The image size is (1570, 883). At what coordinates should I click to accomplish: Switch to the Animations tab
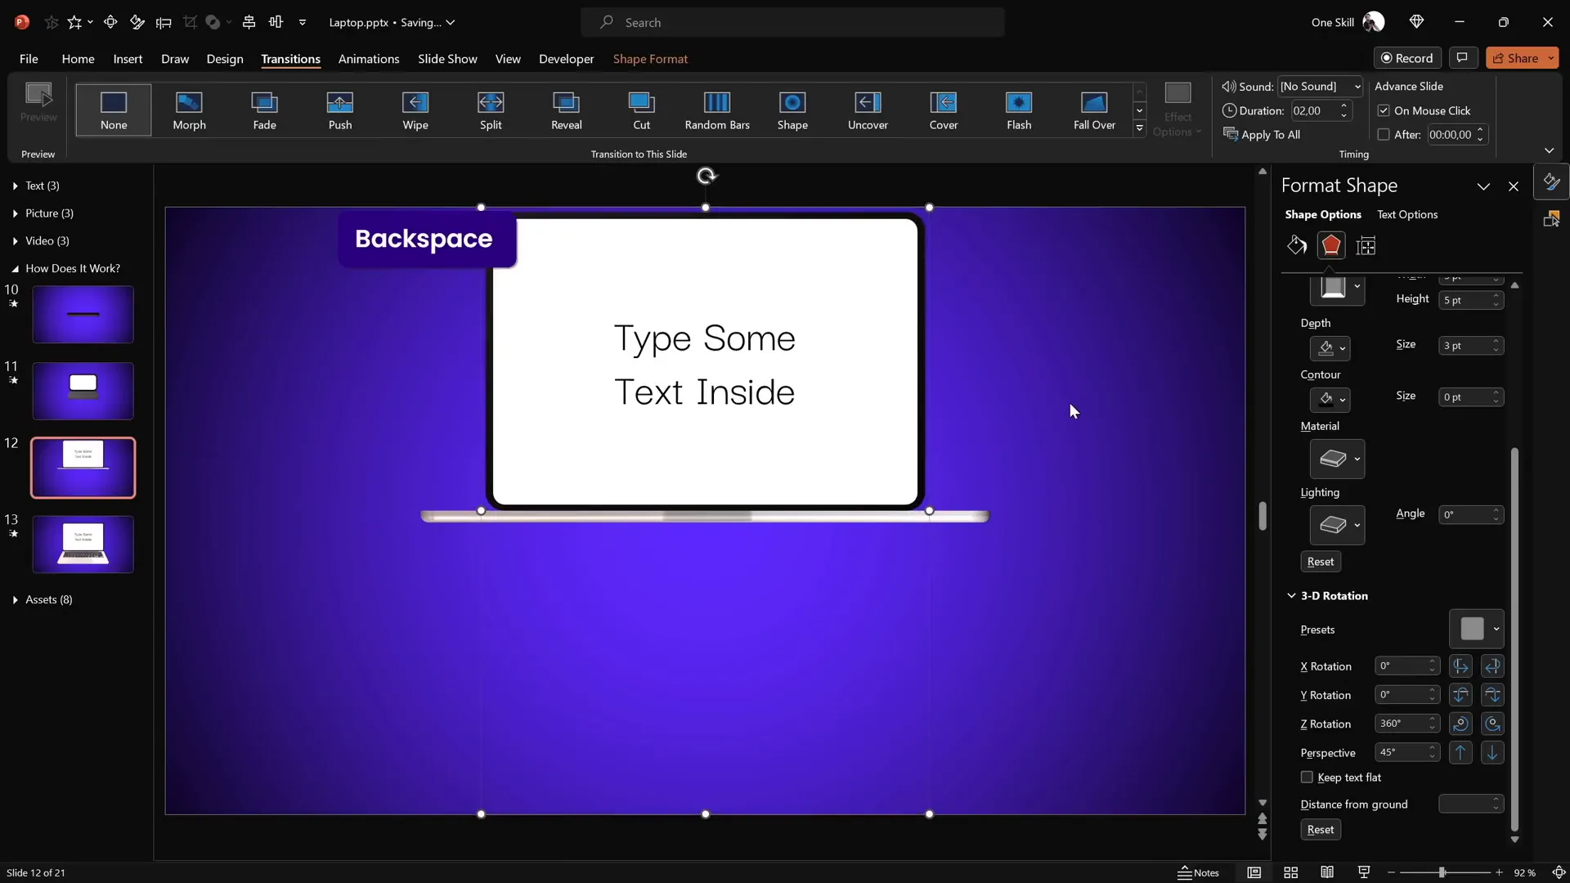pyautogui.click(x=370, y=59)
